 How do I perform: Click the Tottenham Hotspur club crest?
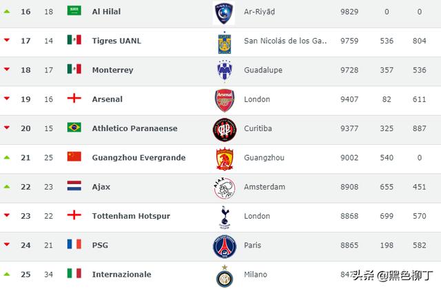point(224,217)
